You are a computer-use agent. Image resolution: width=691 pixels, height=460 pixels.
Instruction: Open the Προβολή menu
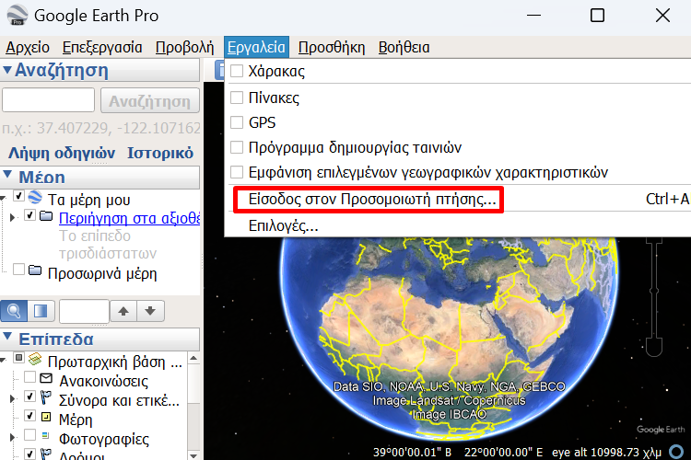click(x=184, y=47)
